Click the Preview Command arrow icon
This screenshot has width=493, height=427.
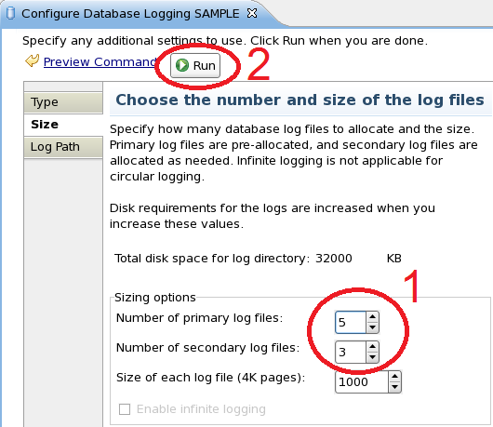(x=32, y=60)
